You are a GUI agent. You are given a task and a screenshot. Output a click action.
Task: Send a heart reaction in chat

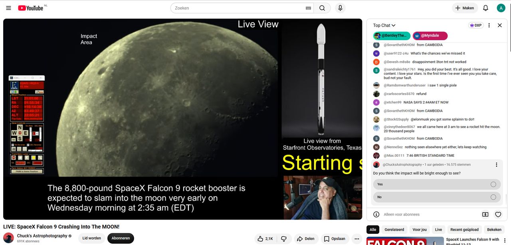click(x=498, y=214)
